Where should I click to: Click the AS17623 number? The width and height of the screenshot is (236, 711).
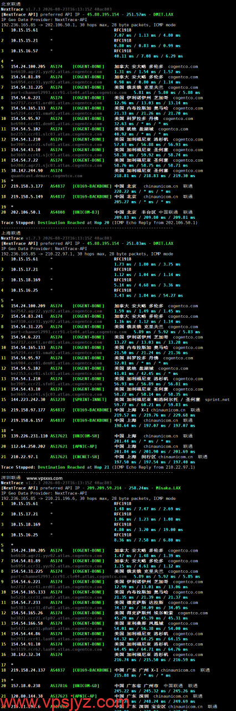click(x=58, y=696)
